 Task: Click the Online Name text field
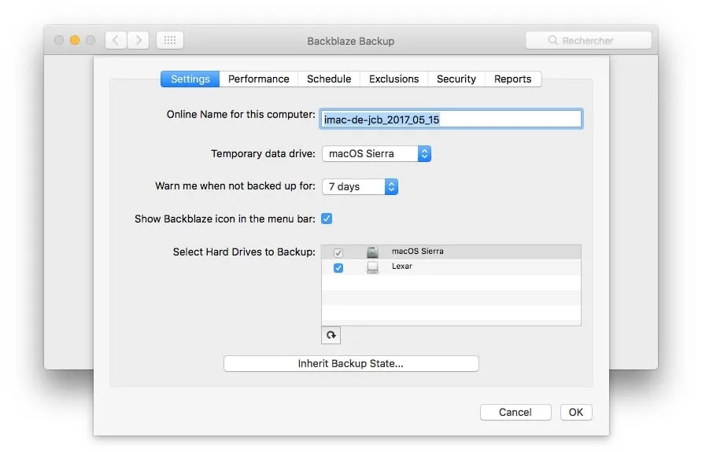(451, 119)
